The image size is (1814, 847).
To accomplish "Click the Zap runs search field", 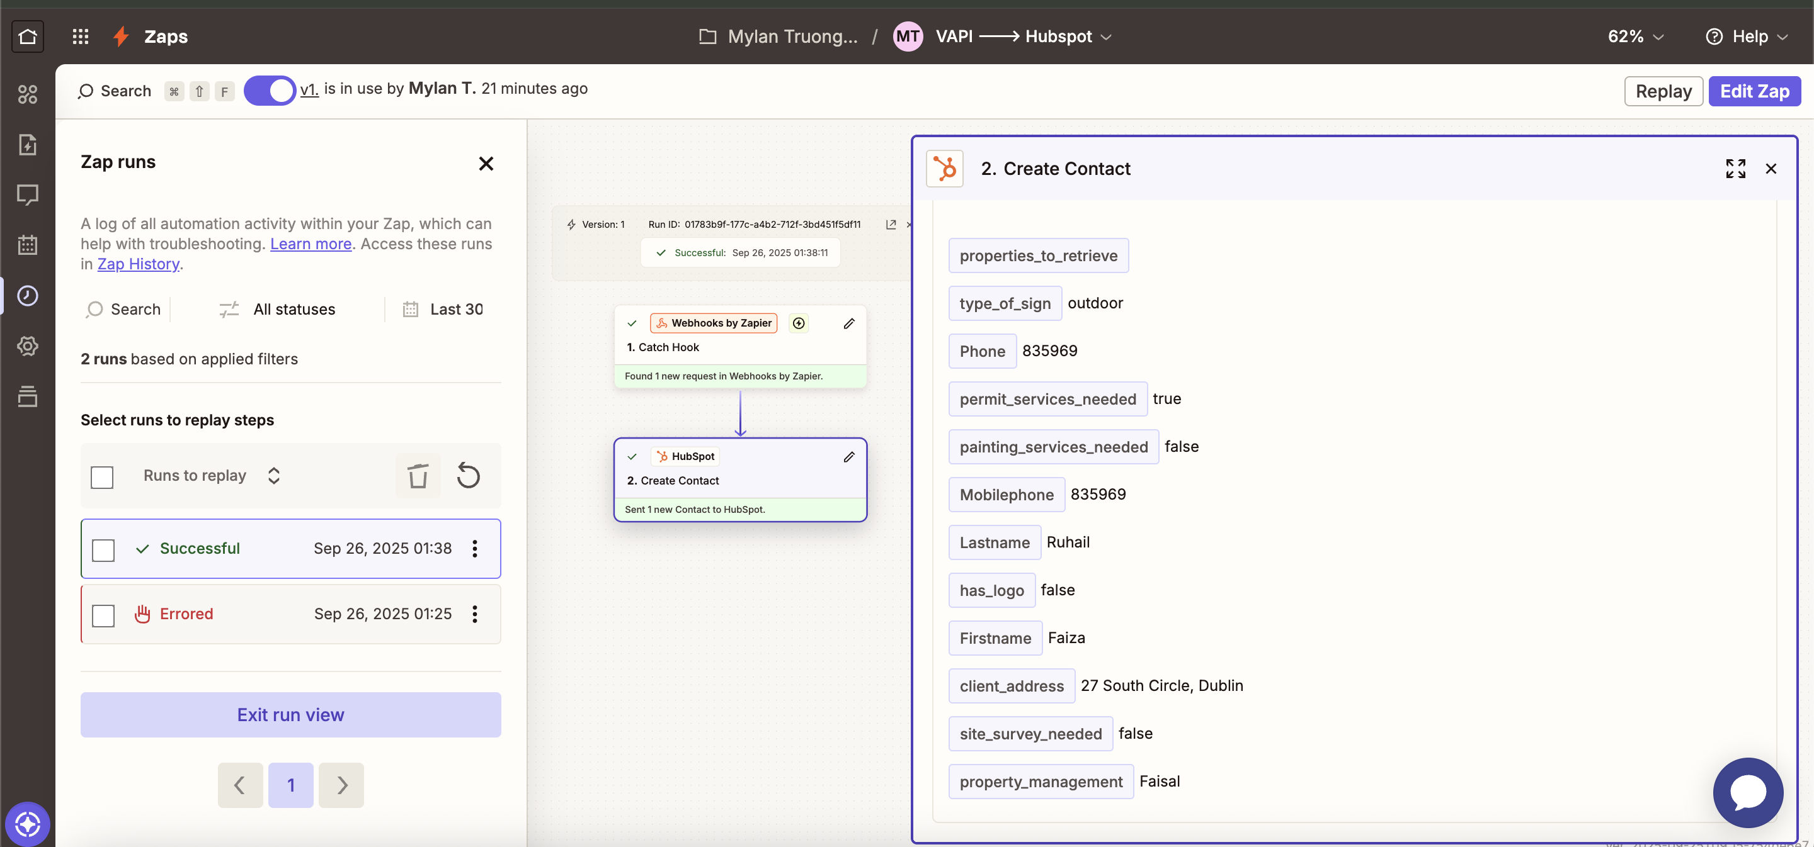I will pos(125,310).
